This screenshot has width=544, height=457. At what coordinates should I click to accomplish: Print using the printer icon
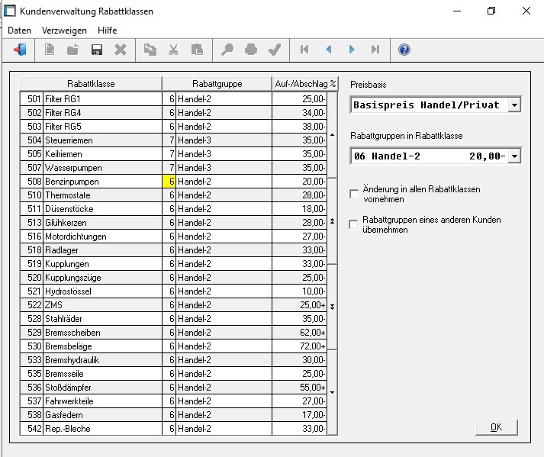[x=251, y=50]
